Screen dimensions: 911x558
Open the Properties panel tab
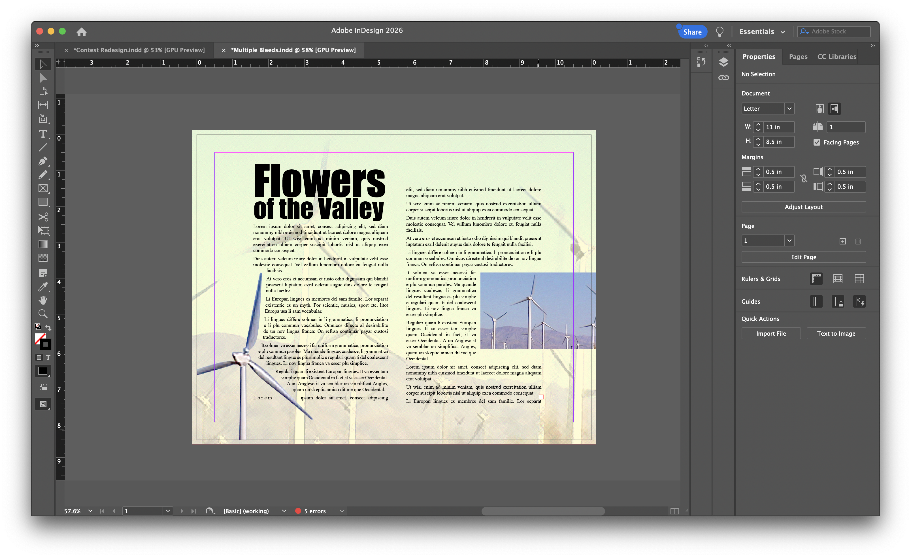click(759, 57)
